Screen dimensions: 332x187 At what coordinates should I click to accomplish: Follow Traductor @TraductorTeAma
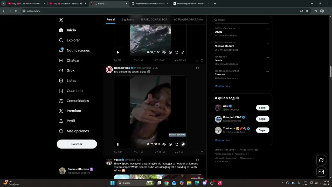point(262,130)
